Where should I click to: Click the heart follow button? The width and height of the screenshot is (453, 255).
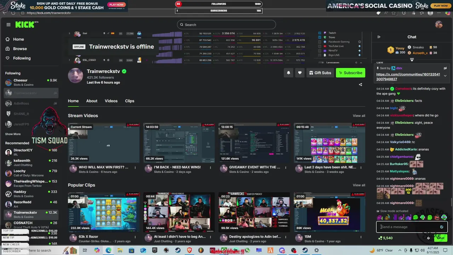click(300, 73)
